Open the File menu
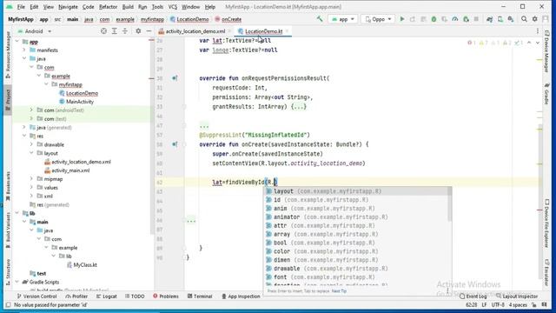Screen dimensions: 556x313 click(21, 7)
